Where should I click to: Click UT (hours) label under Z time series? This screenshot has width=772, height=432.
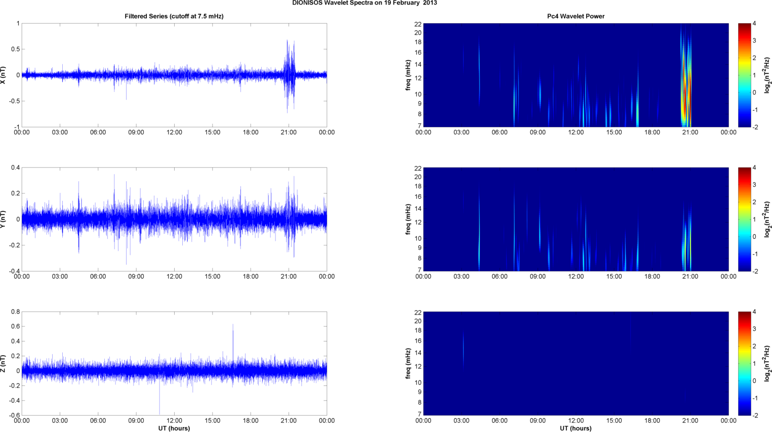174,428
